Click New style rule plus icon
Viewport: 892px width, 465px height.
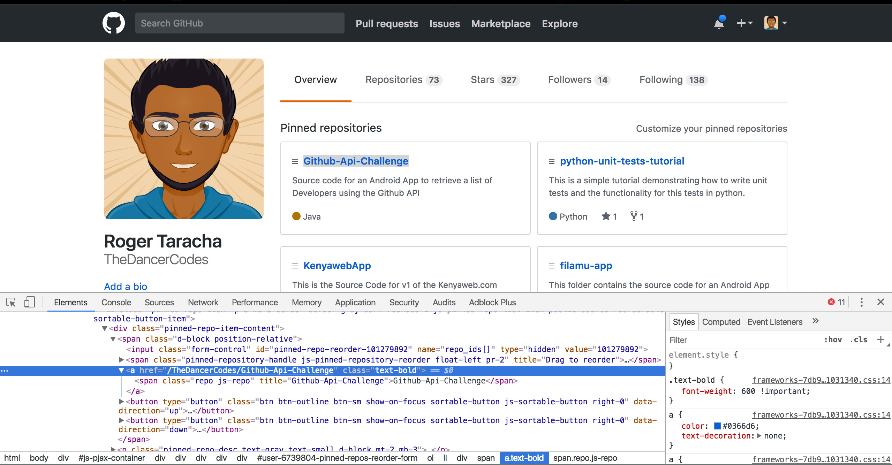click(x=881, y=340)
